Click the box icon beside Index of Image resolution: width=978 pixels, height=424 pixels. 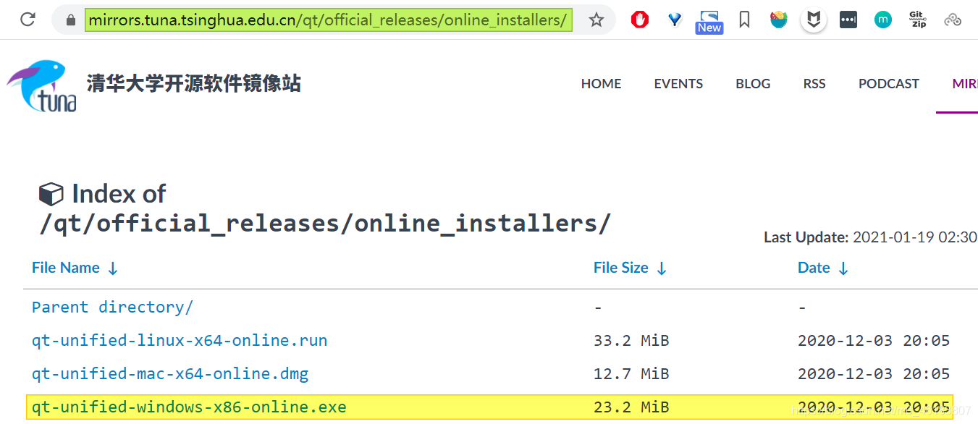point(51,195)
